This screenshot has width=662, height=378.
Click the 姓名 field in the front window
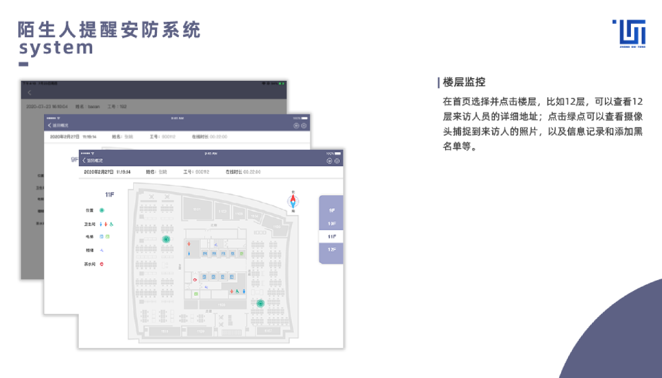[x=156, y=172]
